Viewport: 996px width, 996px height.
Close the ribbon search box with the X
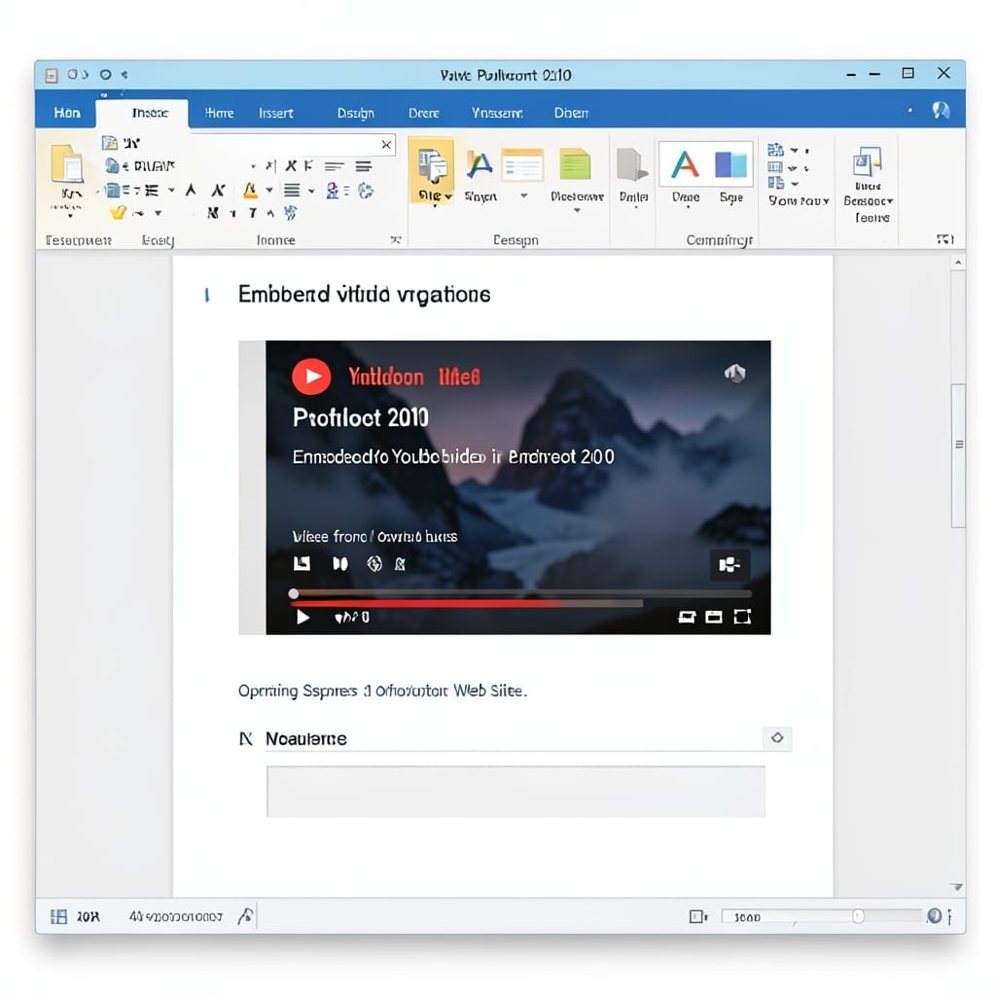[x=386, y=145]
